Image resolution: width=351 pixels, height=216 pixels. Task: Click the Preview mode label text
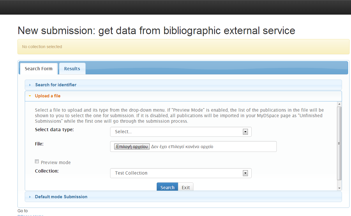56,162
